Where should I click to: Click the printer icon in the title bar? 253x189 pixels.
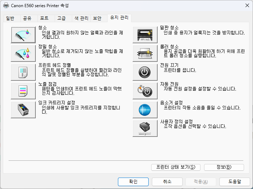6,5
